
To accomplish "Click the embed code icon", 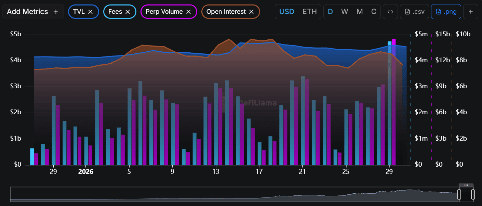I will point(390,12).
